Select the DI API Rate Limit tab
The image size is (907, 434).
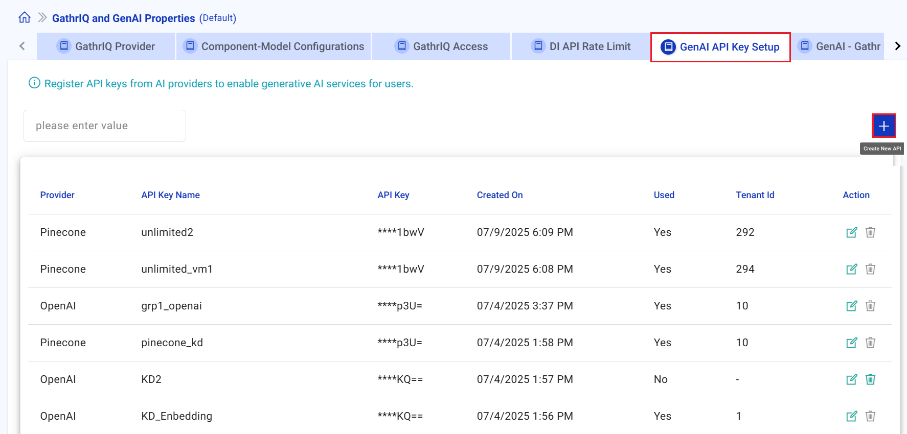click(581, 46)
